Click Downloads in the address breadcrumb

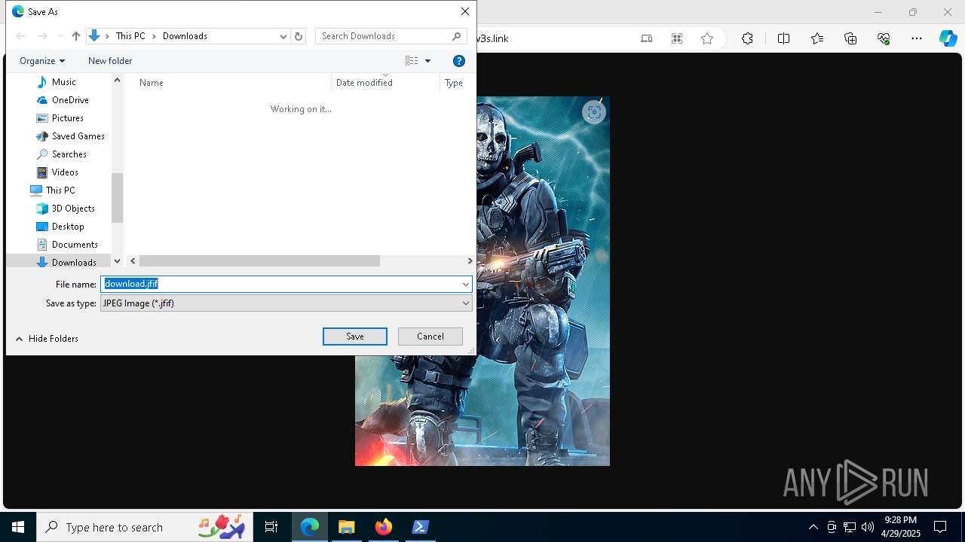(x=185, y=36)
